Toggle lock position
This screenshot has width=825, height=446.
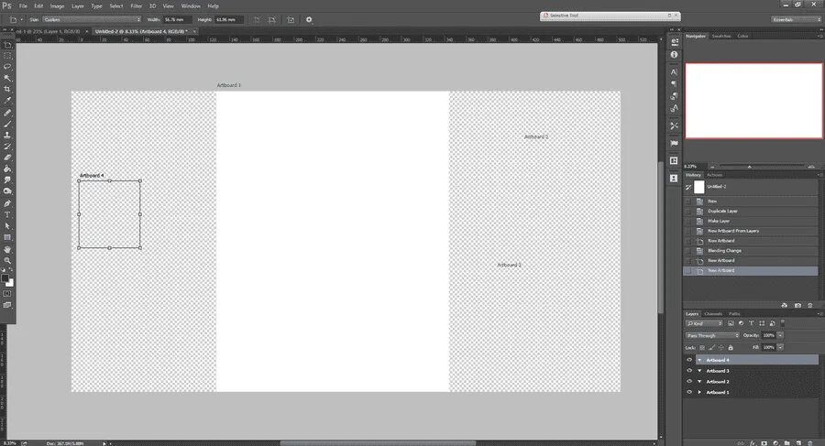tap(720, 348)
